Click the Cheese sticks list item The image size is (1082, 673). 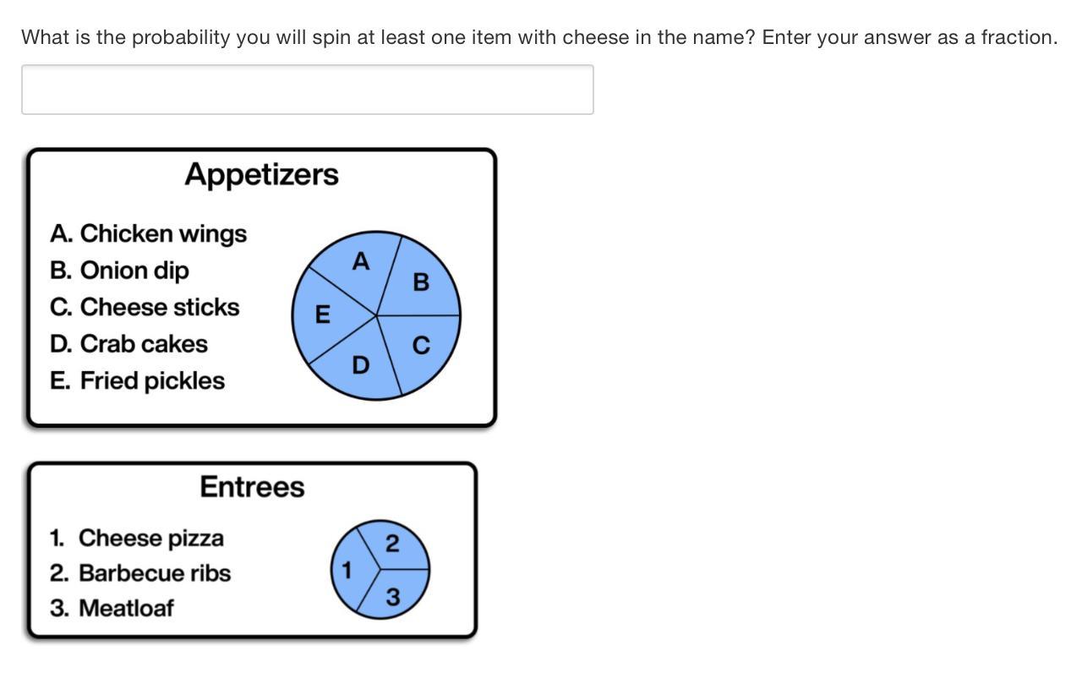tap(145, 307)
